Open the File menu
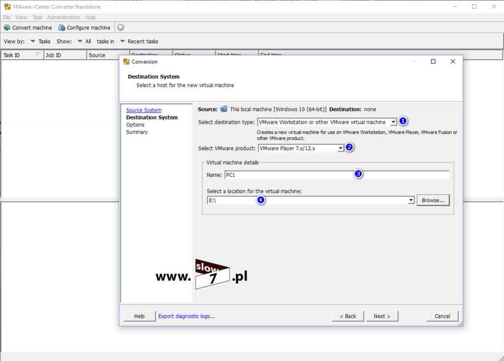 coord(6,17)
